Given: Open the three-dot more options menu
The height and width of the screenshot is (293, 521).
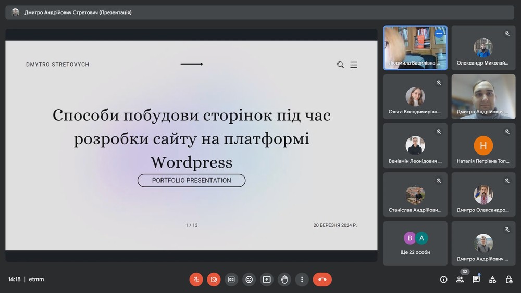Looking at the screenshot, I should pos(302,279).
